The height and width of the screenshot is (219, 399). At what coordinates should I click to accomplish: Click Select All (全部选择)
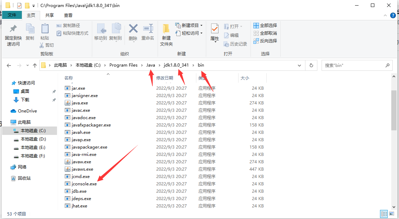click(265, 25)
